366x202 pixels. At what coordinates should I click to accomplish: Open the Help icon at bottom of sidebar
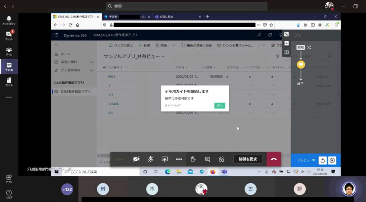coord(9,193)
